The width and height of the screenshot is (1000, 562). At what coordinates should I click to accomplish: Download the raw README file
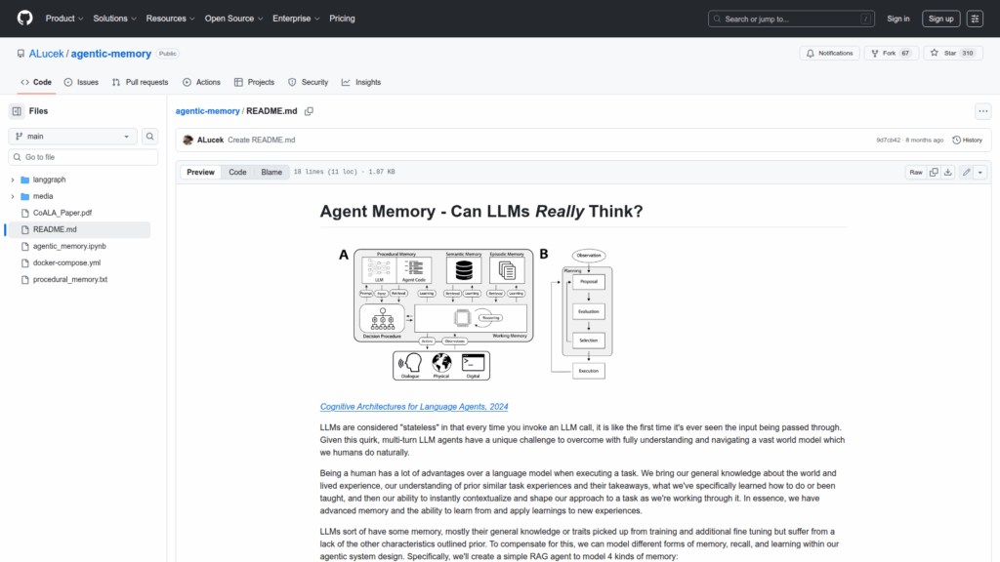[x=949, y=172]
